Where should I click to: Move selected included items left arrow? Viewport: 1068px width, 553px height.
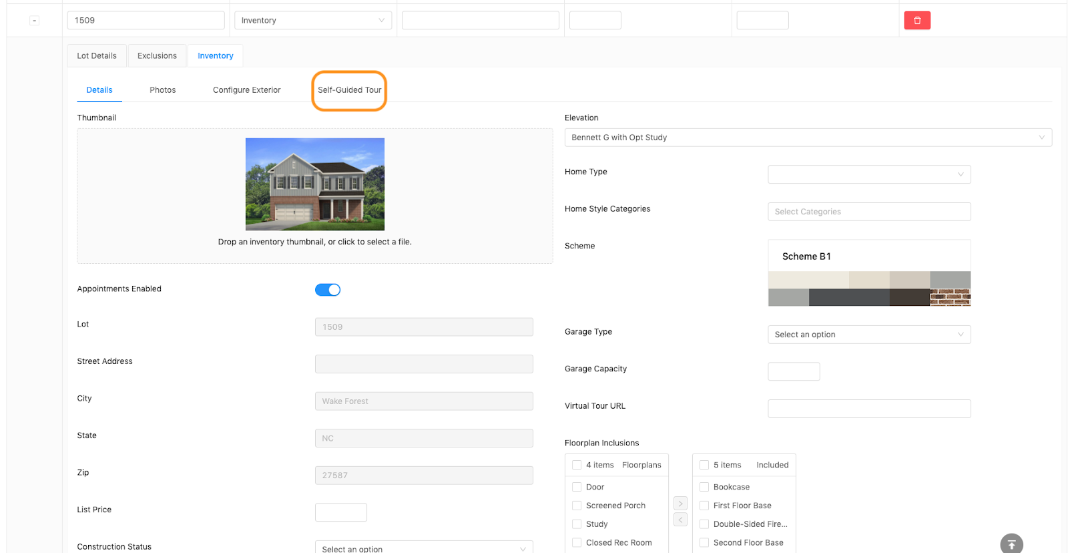point(680,520)
